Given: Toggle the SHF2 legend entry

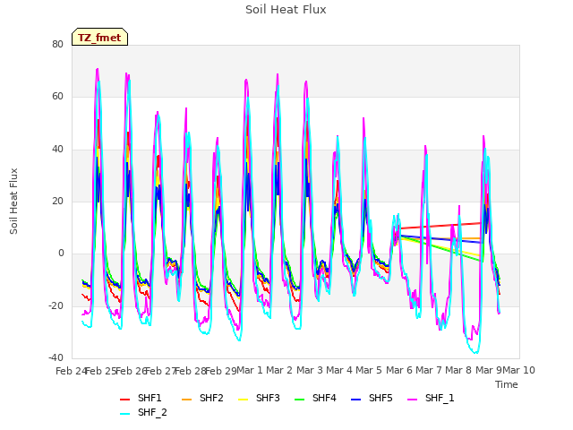Looking at the screenshot, I should click(x=202, y=398).
